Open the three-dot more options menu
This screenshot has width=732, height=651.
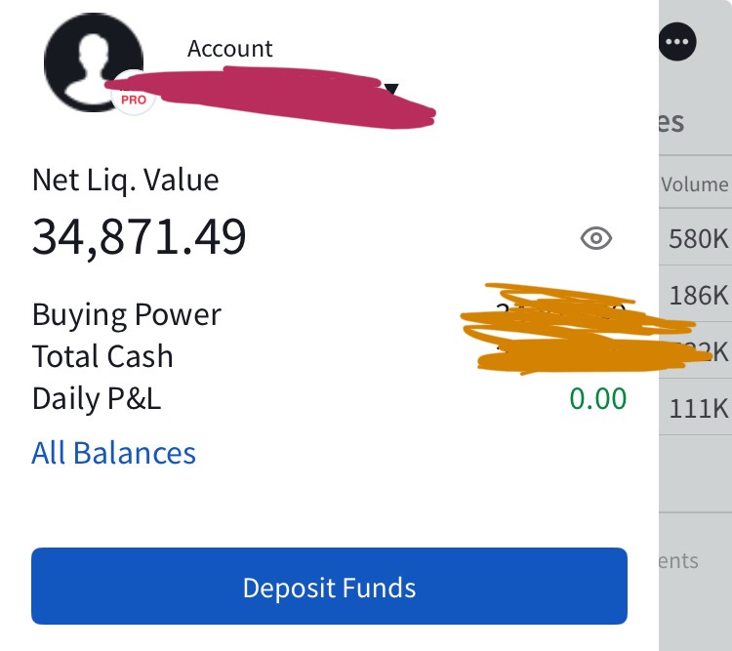coord(677,41)
